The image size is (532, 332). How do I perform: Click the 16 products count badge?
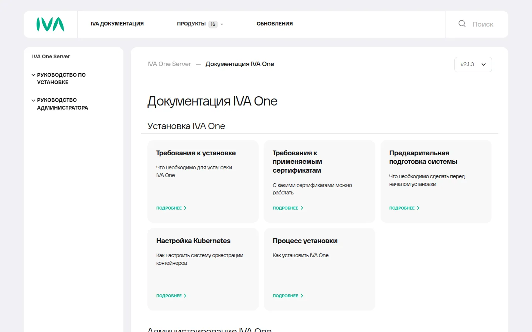click(213, 24)
